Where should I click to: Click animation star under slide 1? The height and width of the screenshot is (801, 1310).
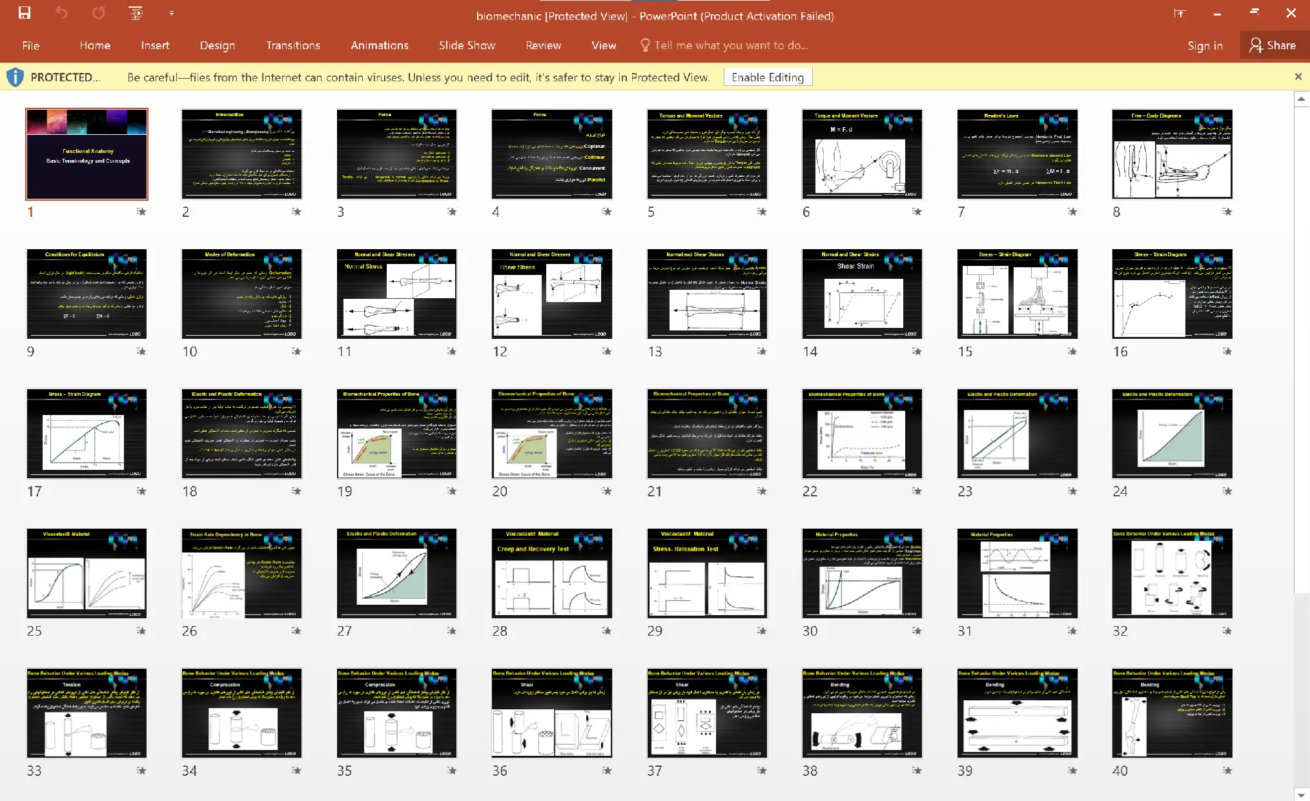(x=141, y=212)
